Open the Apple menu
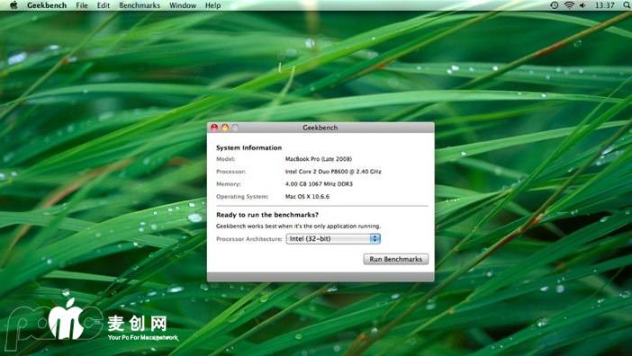Viewport: 632px width, 356px height. [x=14, y=5]
